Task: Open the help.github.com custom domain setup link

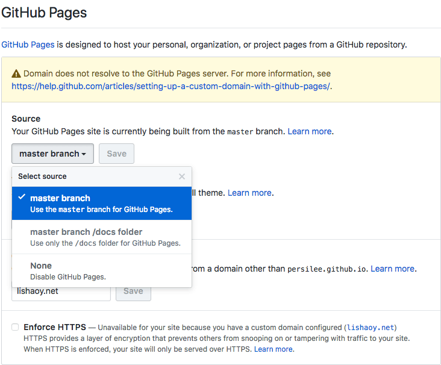Action: pos(170,86)
